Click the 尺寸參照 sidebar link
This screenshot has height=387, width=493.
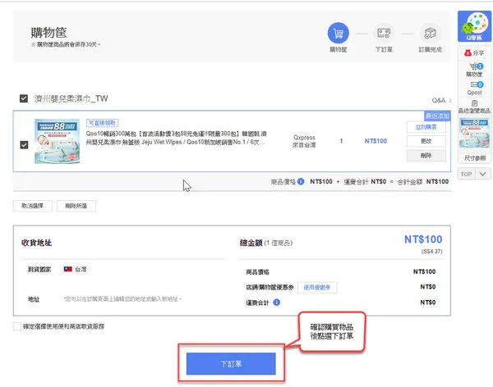[x=475, y=158]
